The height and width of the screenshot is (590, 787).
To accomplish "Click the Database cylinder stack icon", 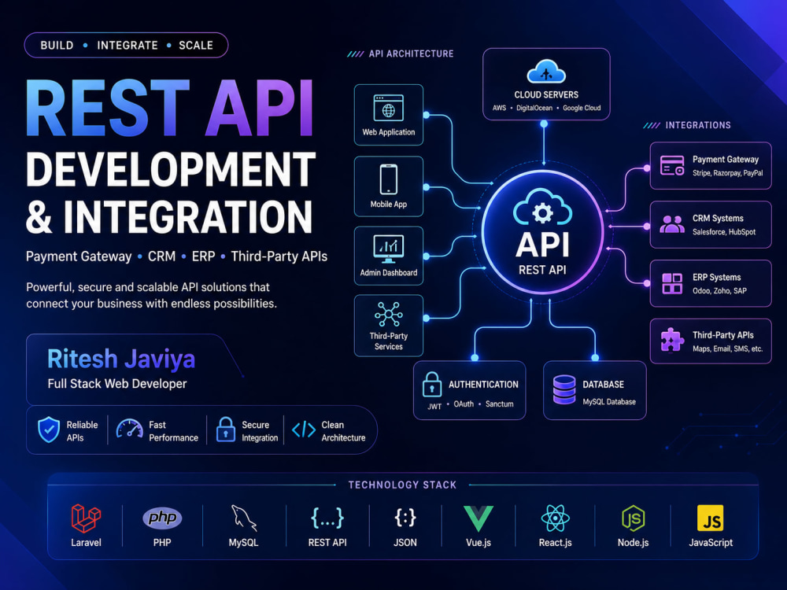I will 564,390.
